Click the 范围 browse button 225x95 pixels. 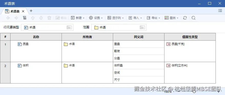point(142,27)
